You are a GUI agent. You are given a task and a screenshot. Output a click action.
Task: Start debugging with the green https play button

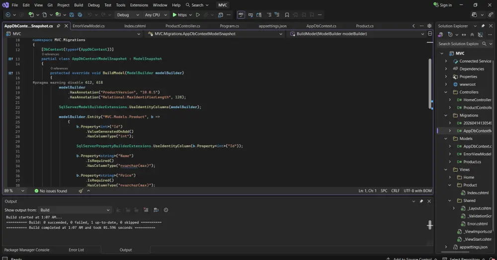[x=180, y=15]
